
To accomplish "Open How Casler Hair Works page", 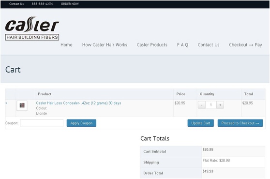I will [x=105, y=45].
